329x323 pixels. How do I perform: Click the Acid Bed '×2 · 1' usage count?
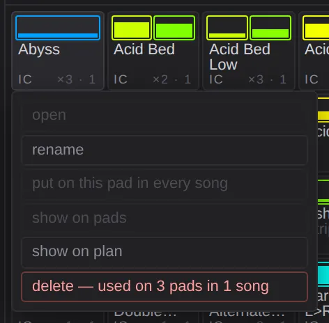tap(172, 79)
